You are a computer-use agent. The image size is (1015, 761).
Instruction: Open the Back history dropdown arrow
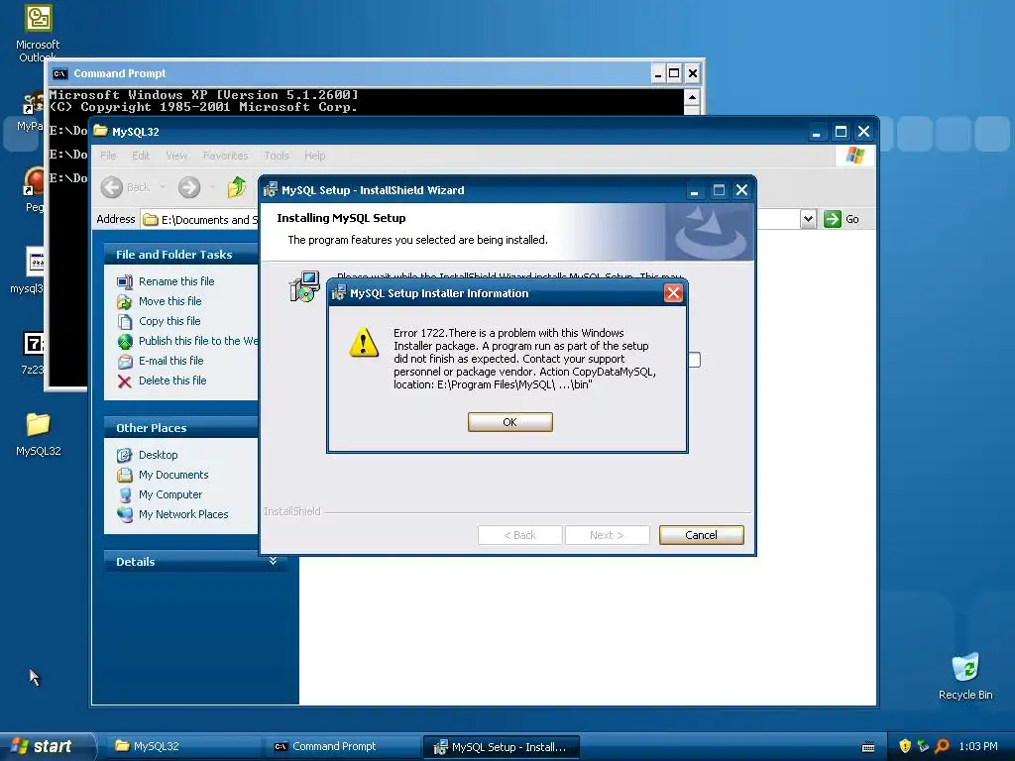pyautogui.click(x=163, y=187)
